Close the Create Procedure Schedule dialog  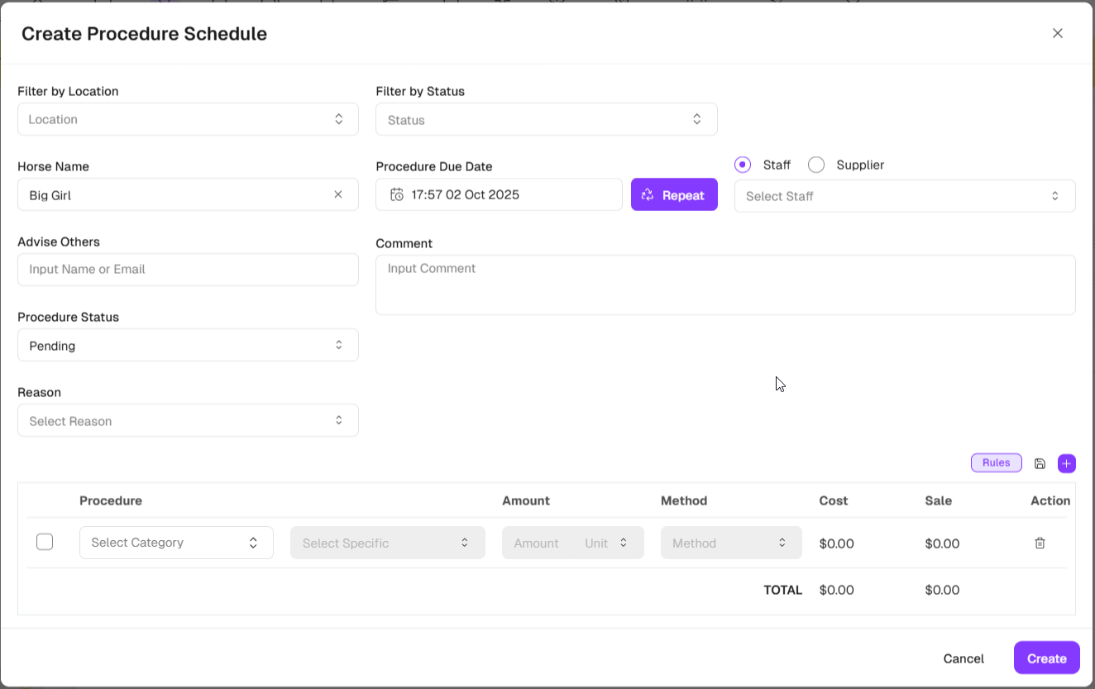point(1057,33)
